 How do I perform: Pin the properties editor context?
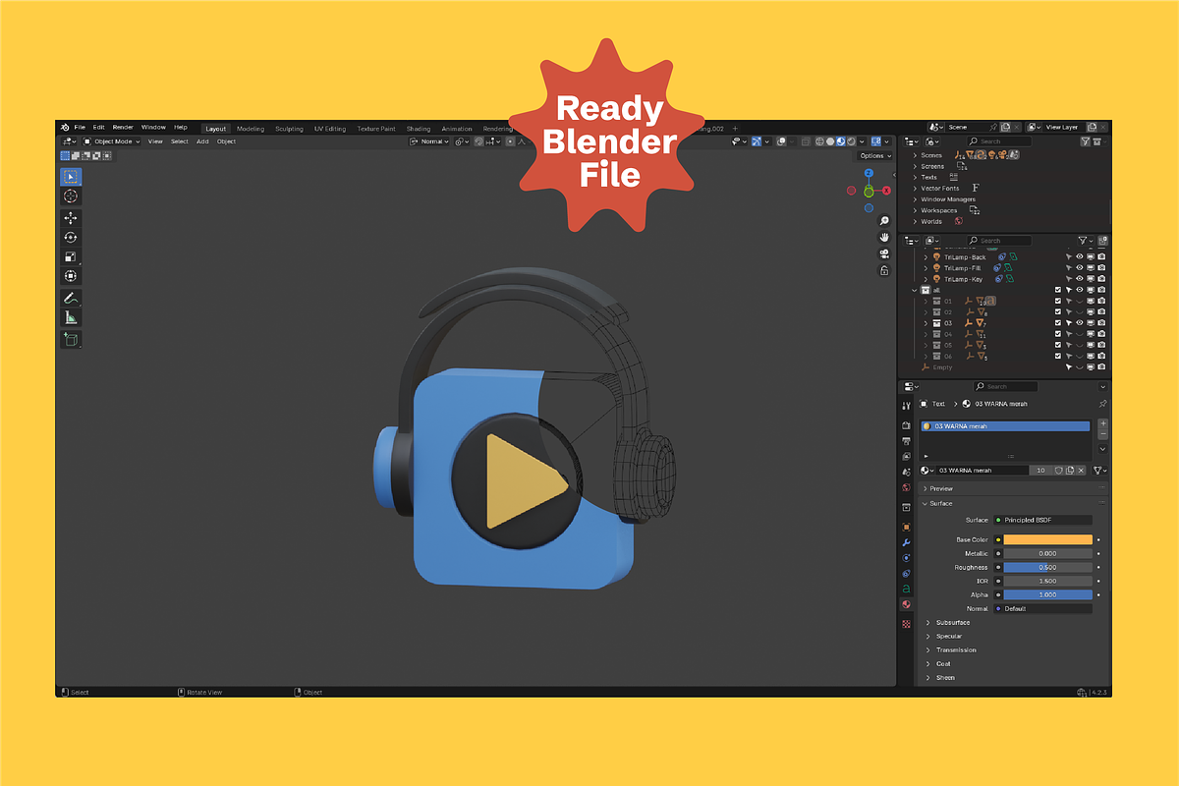1102,404
